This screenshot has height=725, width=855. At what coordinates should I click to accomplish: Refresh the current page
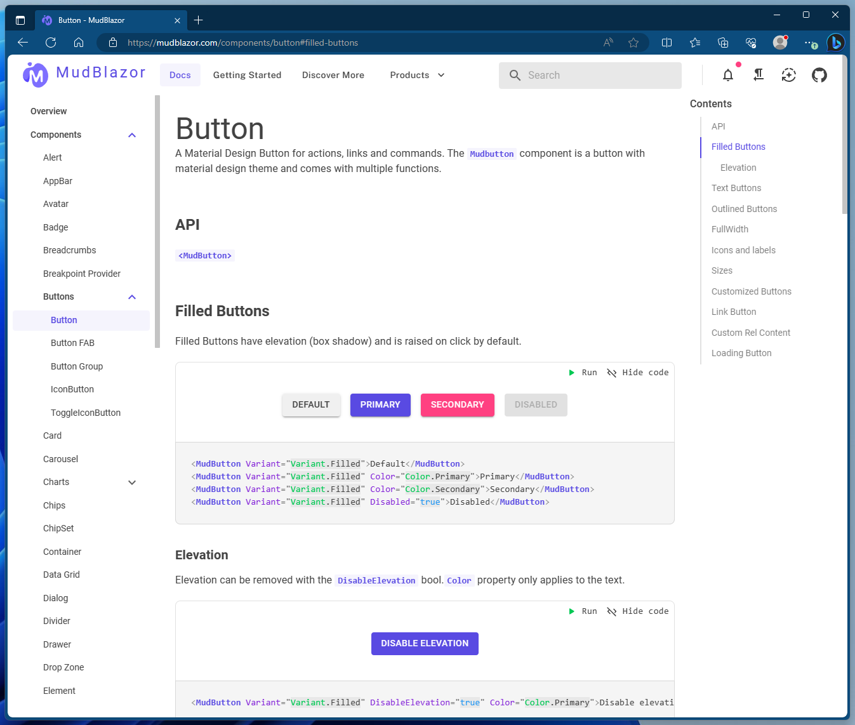click(51, 43)
